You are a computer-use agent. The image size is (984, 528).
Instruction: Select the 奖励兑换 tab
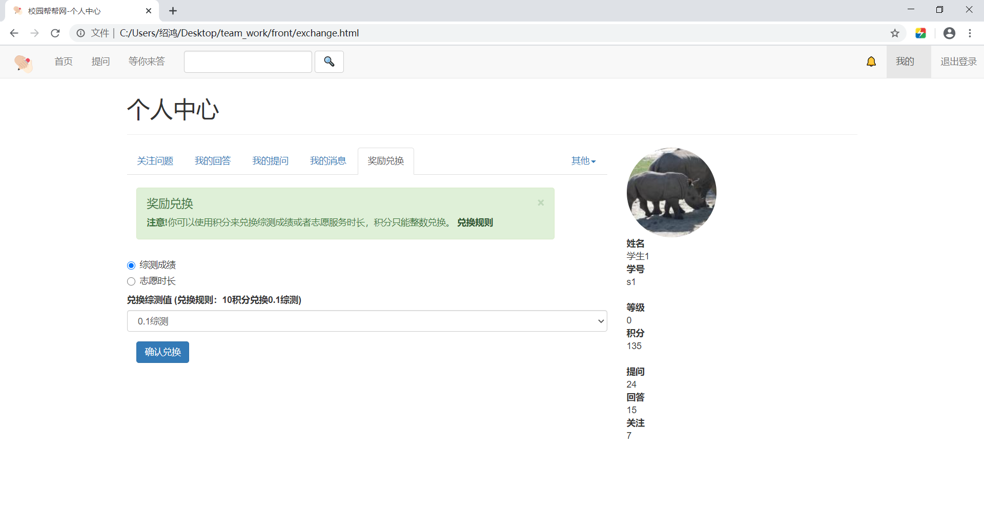(386, 161)
